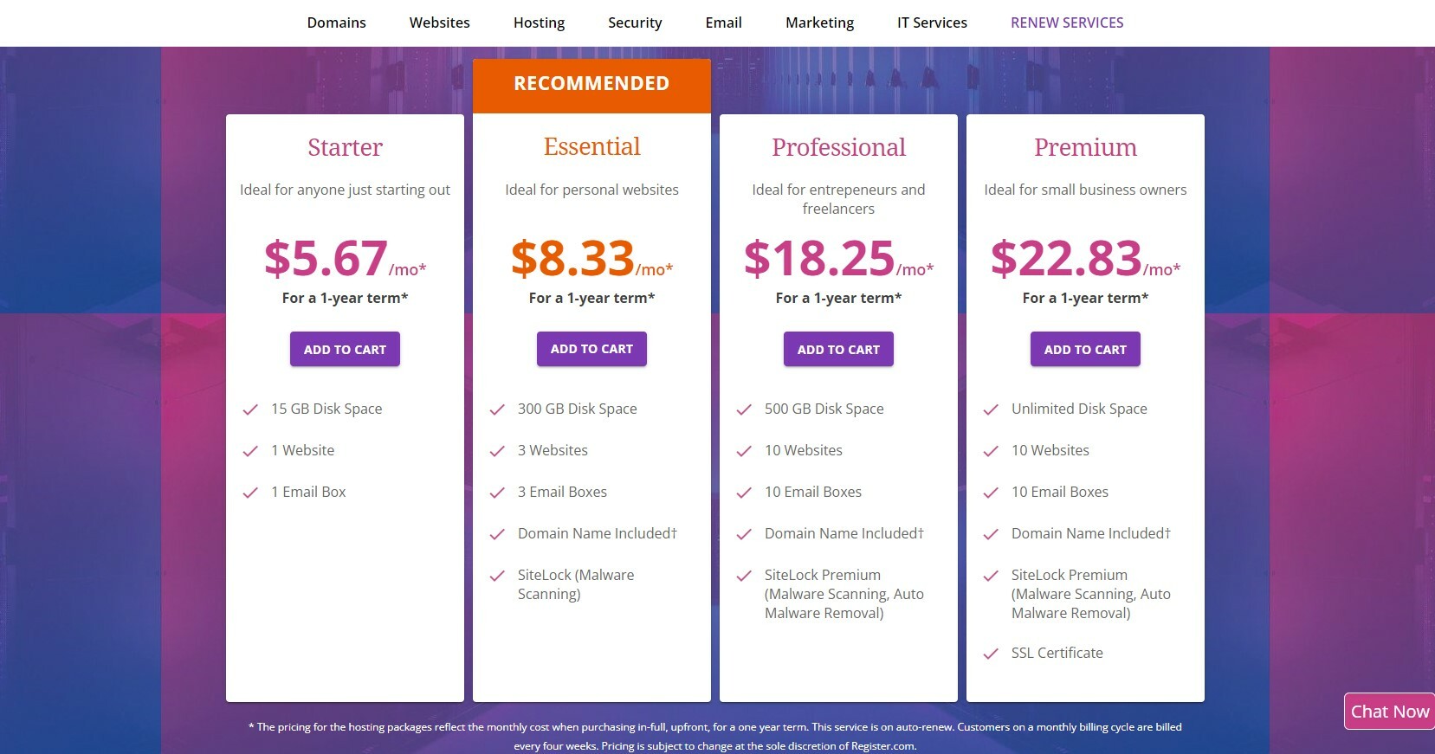The height and width of the screenshot is (754, 1435).
Task: Click the checkmark beside 300 GB Disk Space
Action: tap(498, 409)
